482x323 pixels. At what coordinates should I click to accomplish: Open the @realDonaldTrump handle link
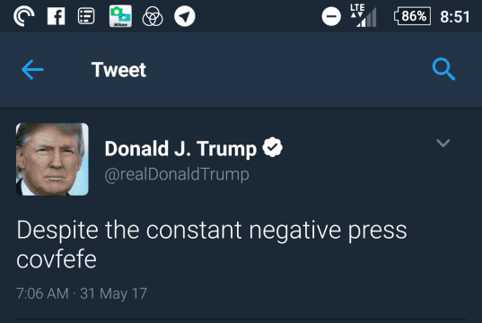(x=177, y=175)
